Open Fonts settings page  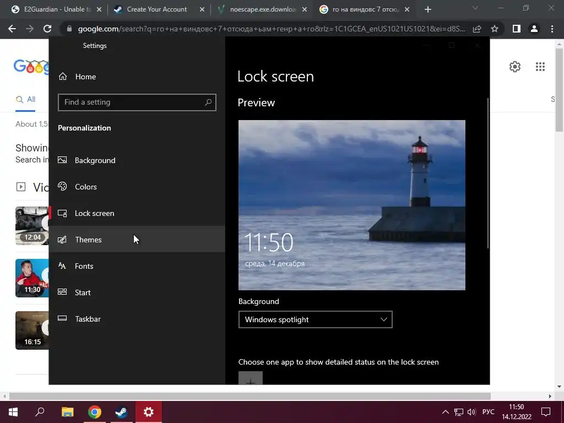tap(137, 266)
